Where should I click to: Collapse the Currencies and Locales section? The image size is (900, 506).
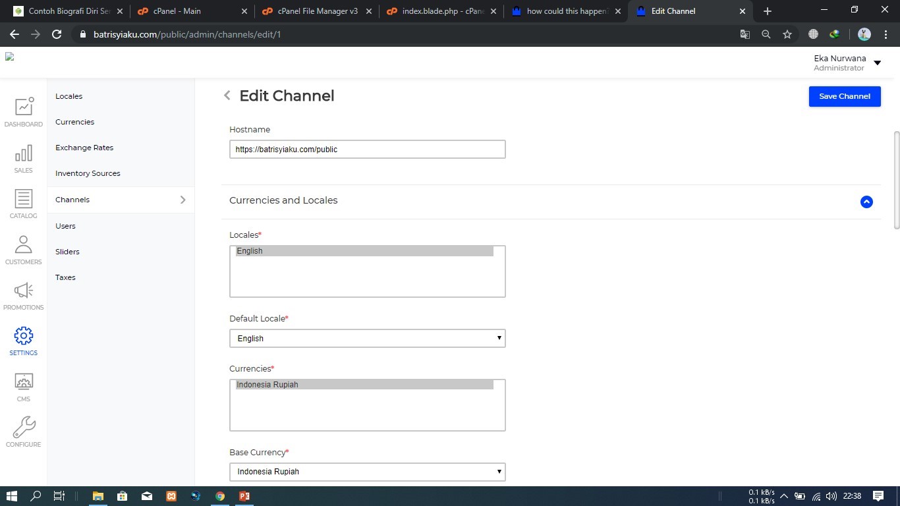coord(866,202)
